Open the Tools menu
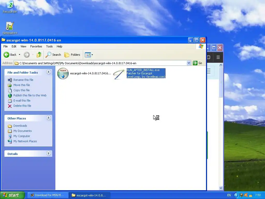 click(49, 46)
